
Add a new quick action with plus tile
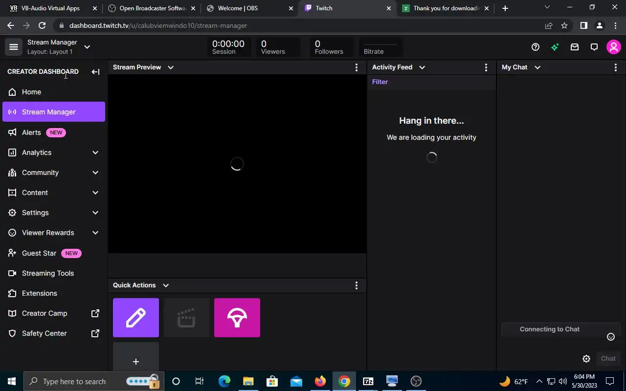(x=136, y=358)
